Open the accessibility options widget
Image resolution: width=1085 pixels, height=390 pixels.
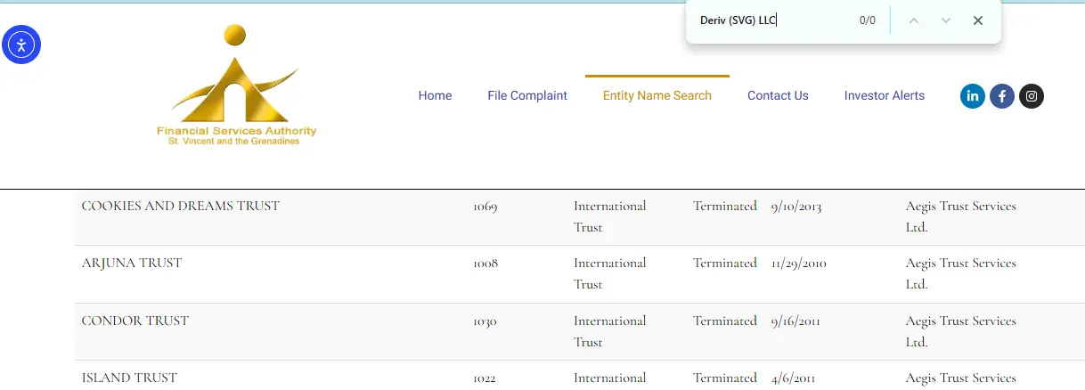point(21,45)
